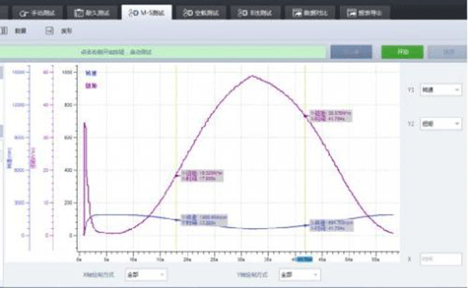Expand the Y-axis drawing mode dropdown
Viewport: 468px width, 288px height.
[x=300, y=275]
